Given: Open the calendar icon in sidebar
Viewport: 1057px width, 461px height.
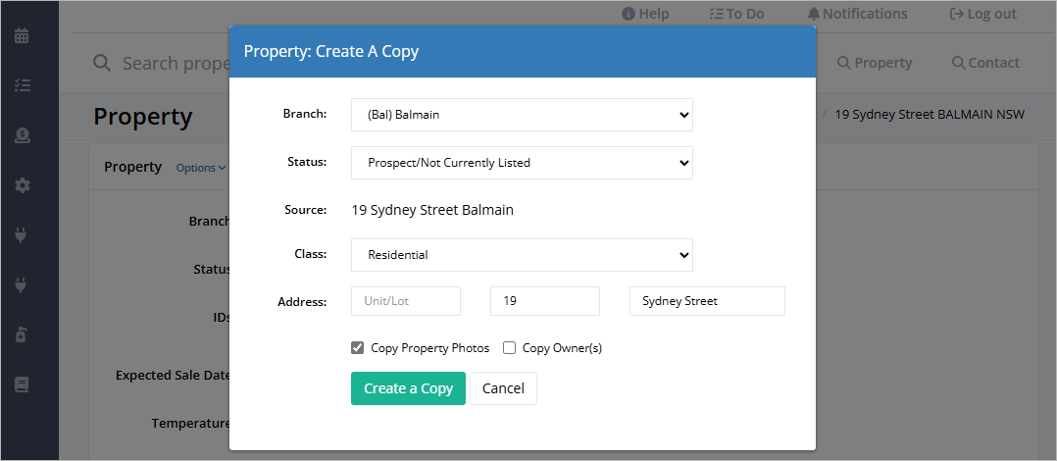Looking at the screenshot, I should tap(22, 35).
